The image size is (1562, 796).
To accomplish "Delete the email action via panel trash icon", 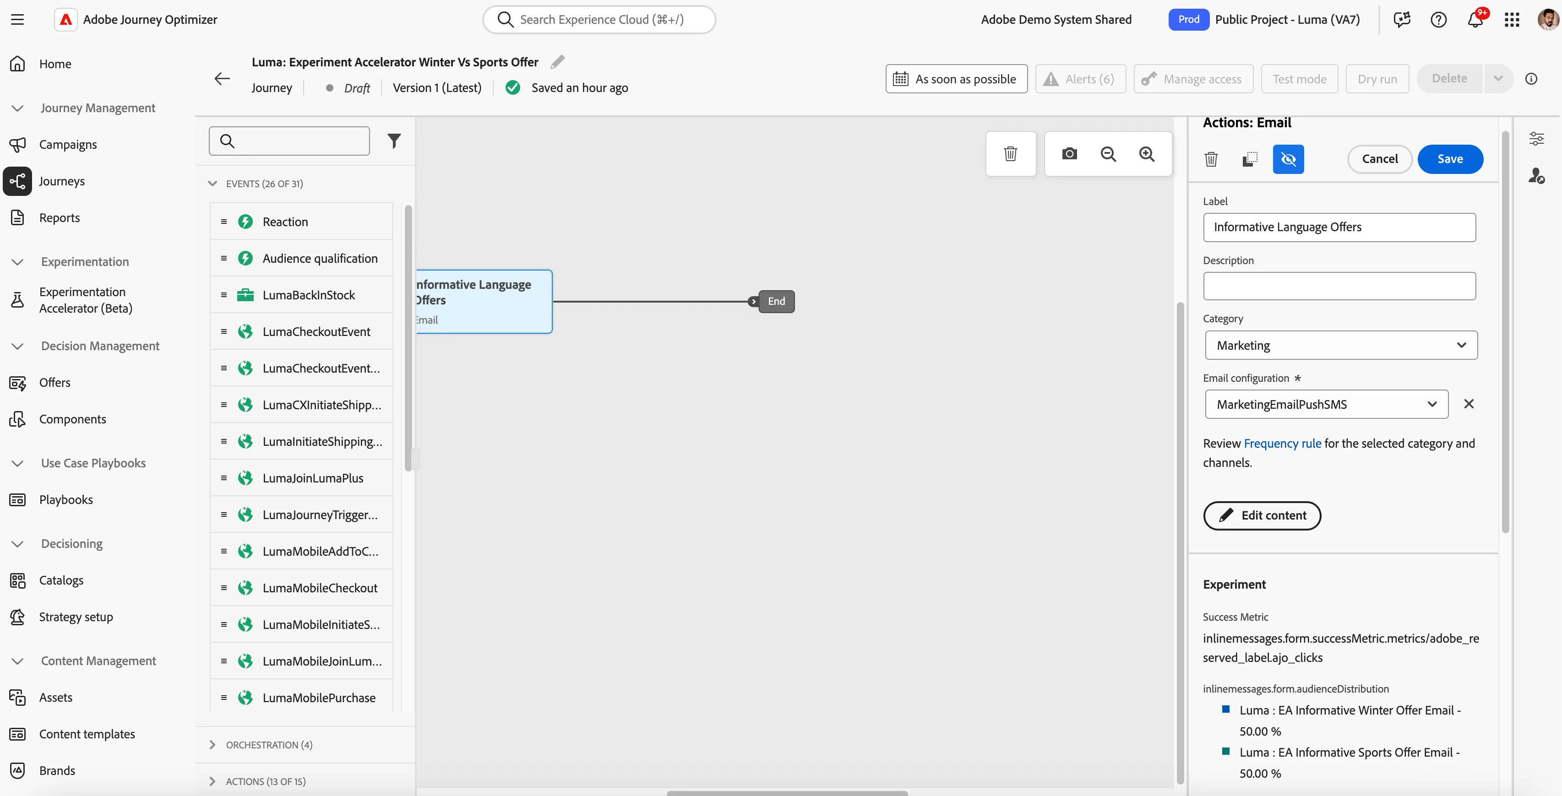I will click(1211, 159).
